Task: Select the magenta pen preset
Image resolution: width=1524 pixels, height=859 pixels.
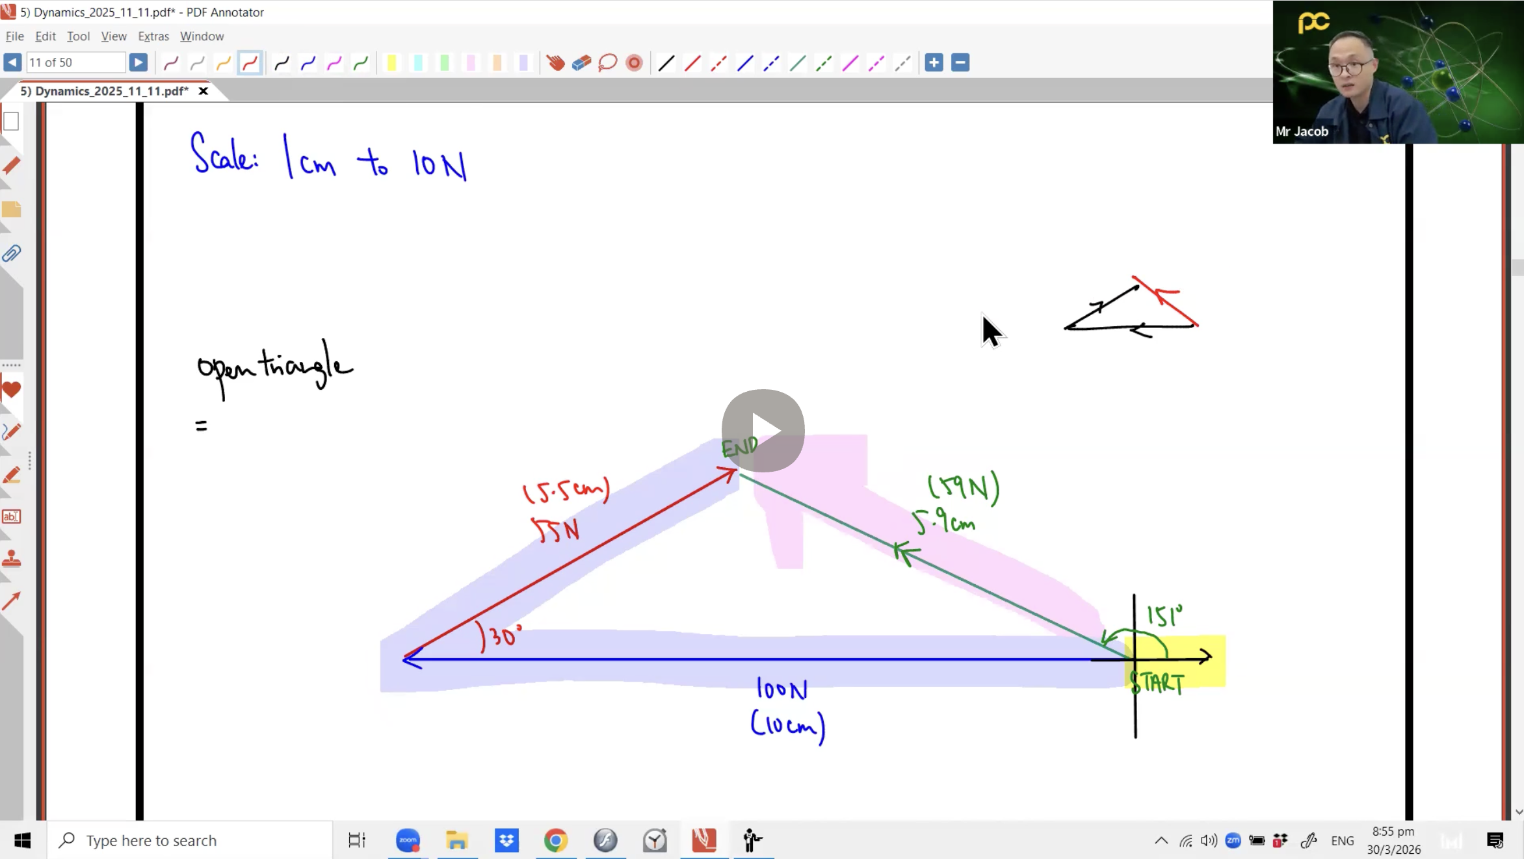Action: pyautogui.click(x=334, y=62)
